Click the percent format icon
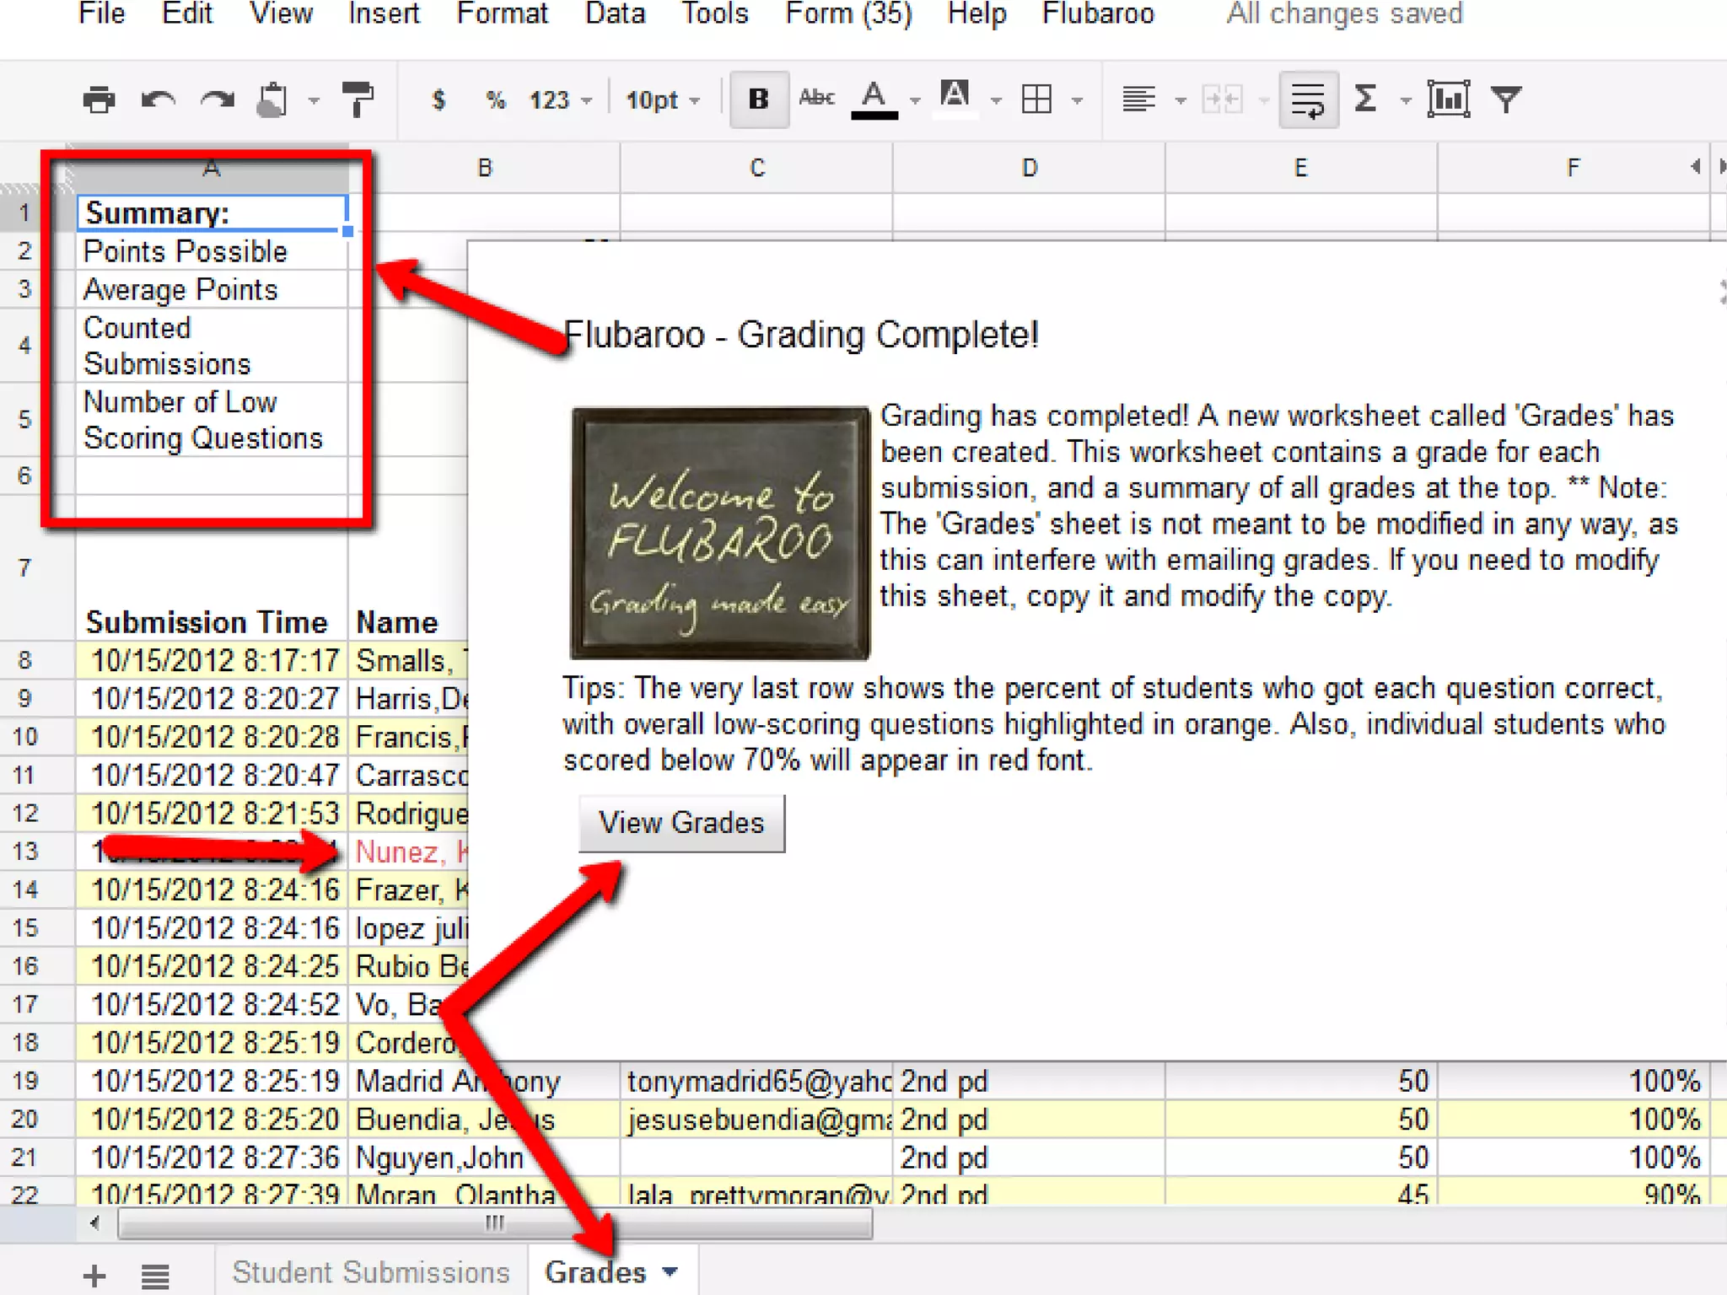Screen dimensions: 1727x1295 495,100
